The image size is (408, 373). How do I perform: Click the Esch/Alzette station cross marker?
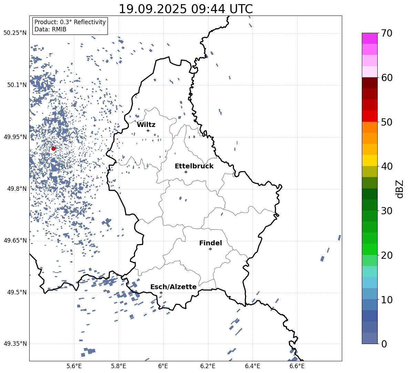click(161, 293)
